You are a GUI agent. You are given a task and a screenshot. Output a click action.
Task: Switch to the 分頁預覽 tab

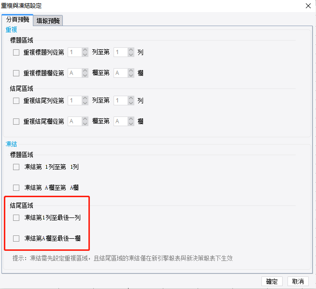click(x=17, y=20)
